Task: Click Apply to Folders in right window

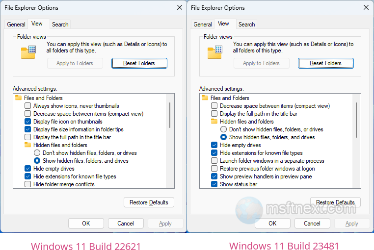Action: click(262, 63)
